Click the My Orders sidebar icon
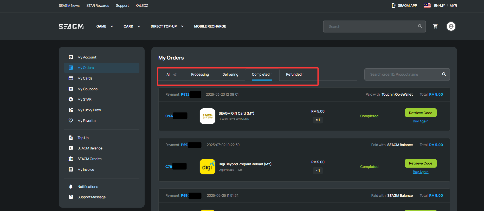 (71, 68)
